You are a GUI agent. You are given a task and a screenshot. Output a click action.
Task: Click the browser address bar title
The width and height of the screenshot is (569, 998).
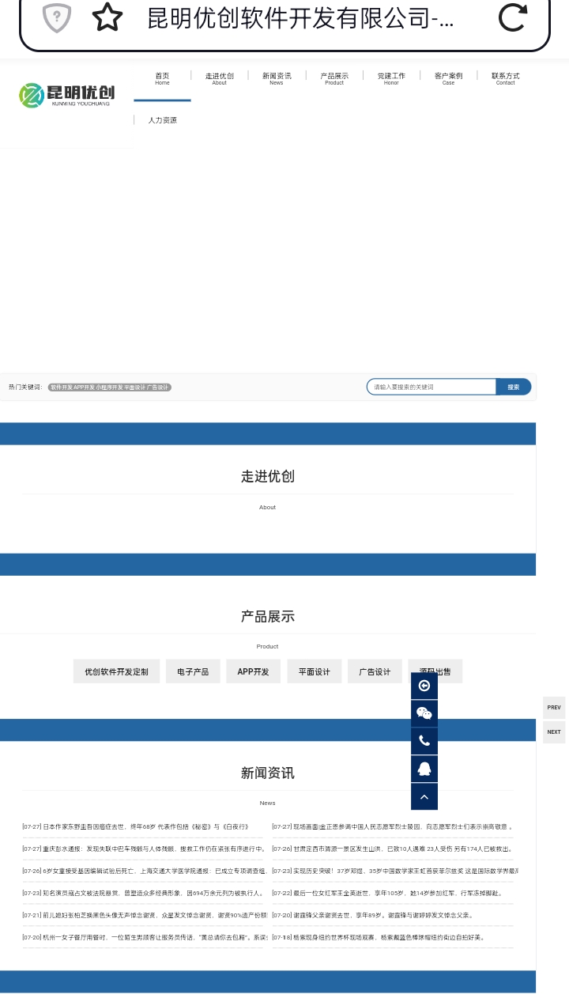(x=300, y=18)
